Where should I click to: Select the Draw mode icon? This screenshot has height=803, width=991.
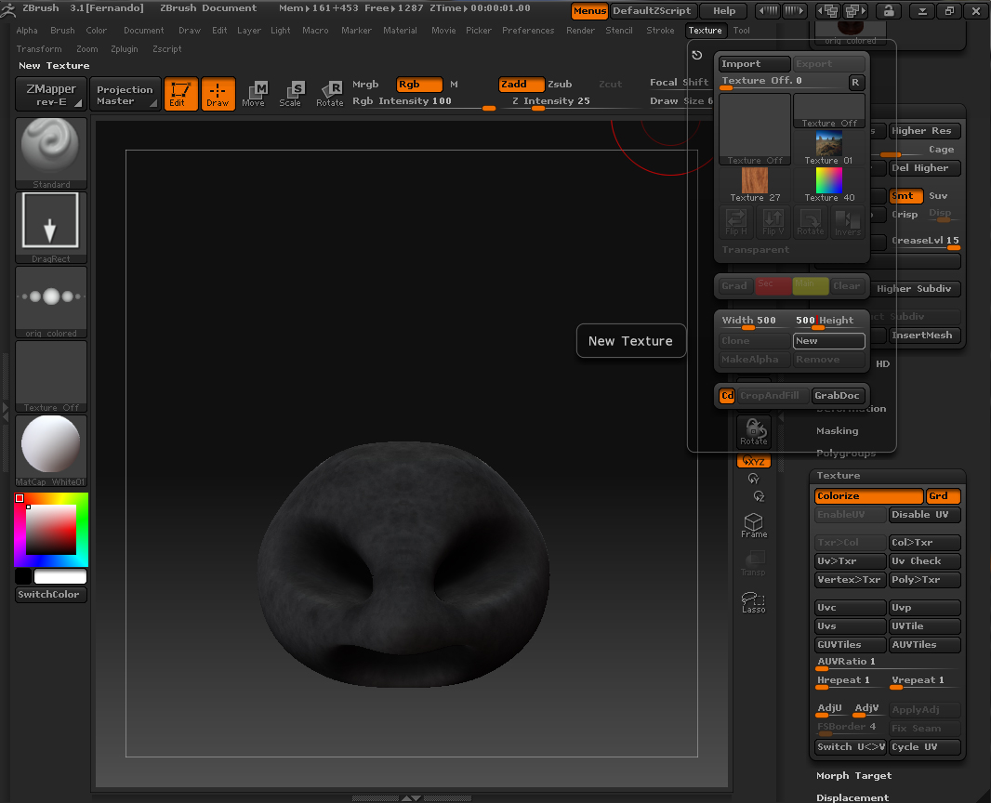pos(218,94)
